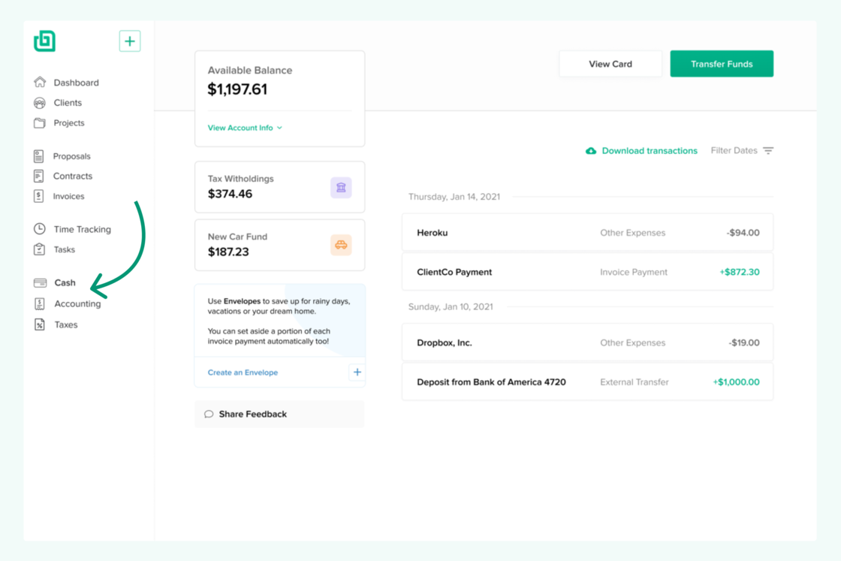Click the +$1,000.00 amount
This screenshot has width=841, height=561.
pos(736,382)
